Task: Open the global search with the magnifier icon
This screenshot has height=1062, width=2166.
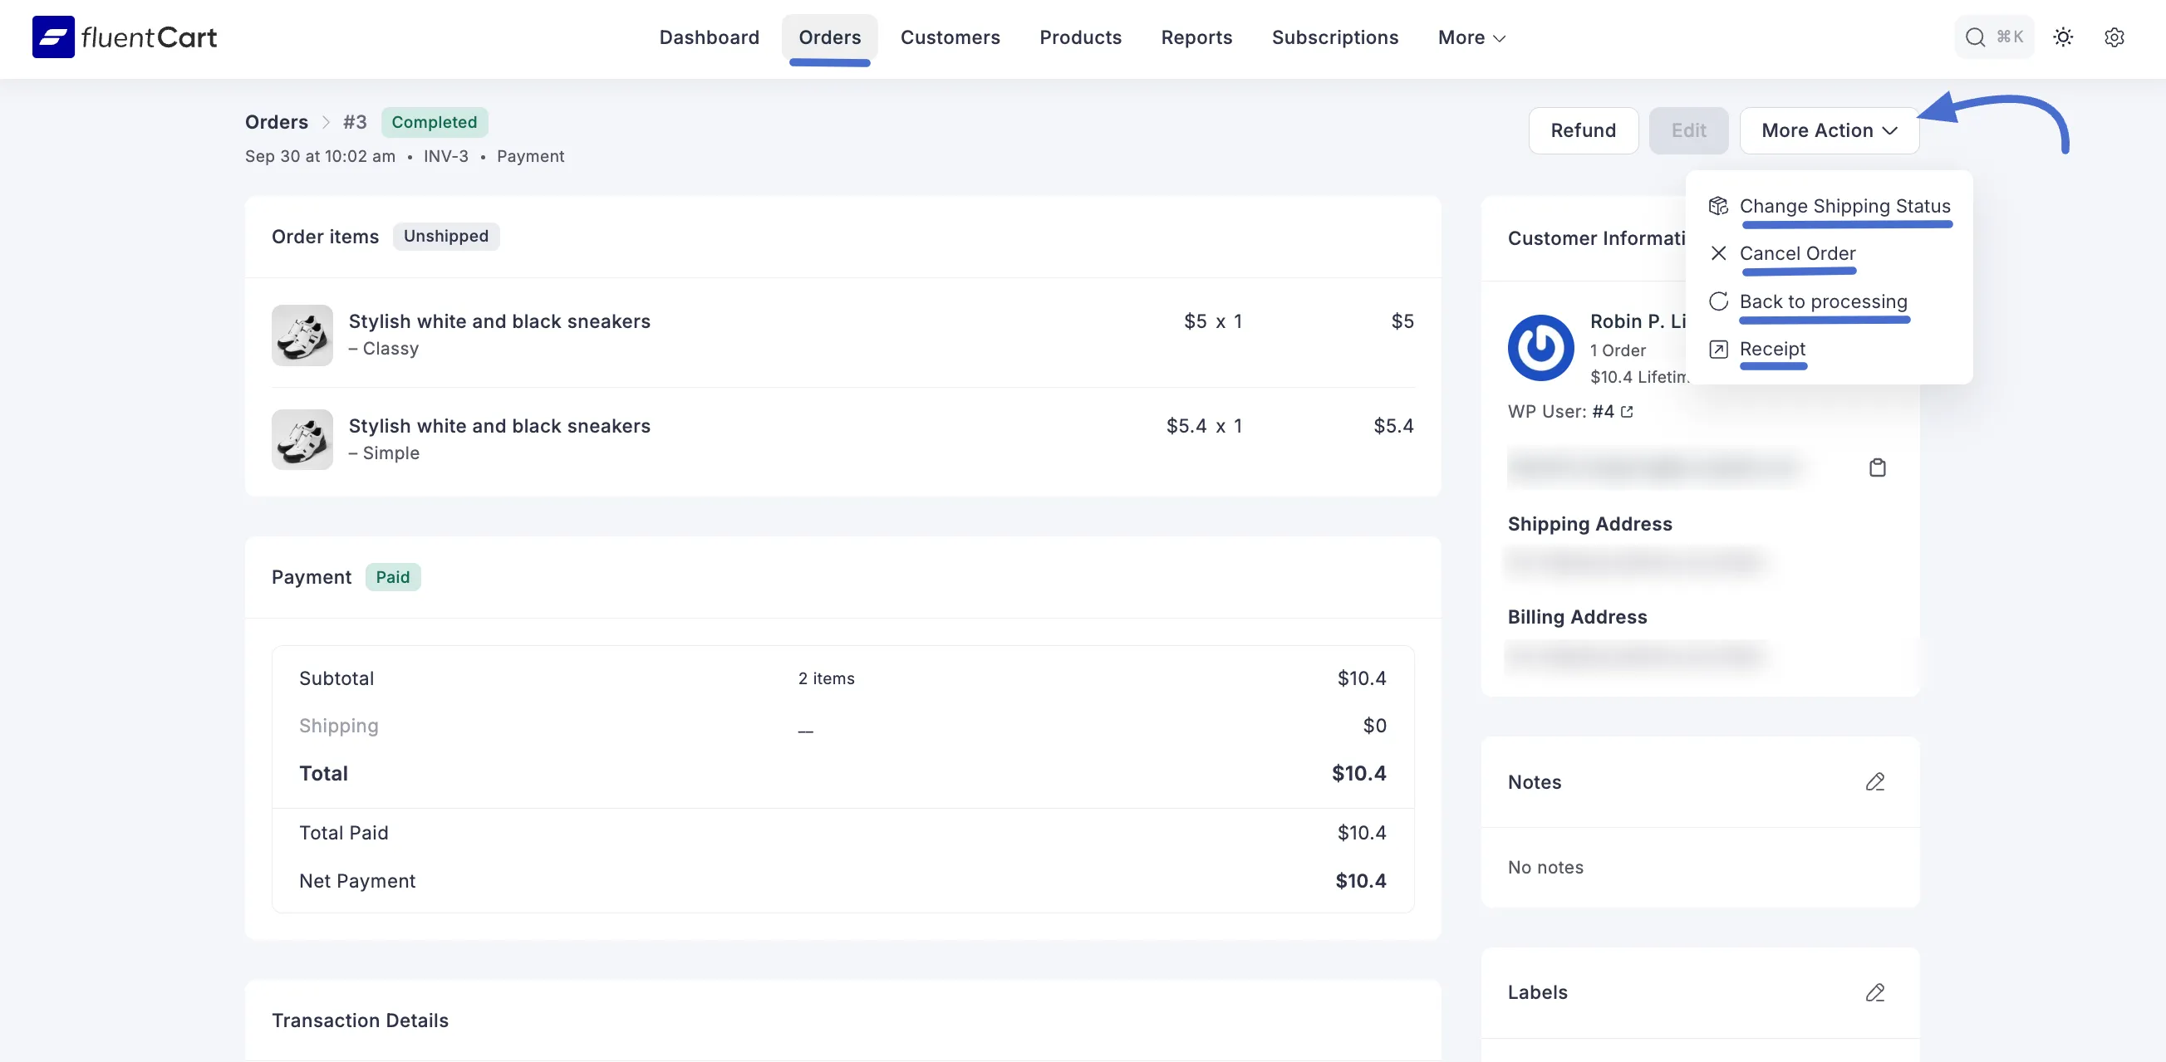Action: coord(1974,37)
